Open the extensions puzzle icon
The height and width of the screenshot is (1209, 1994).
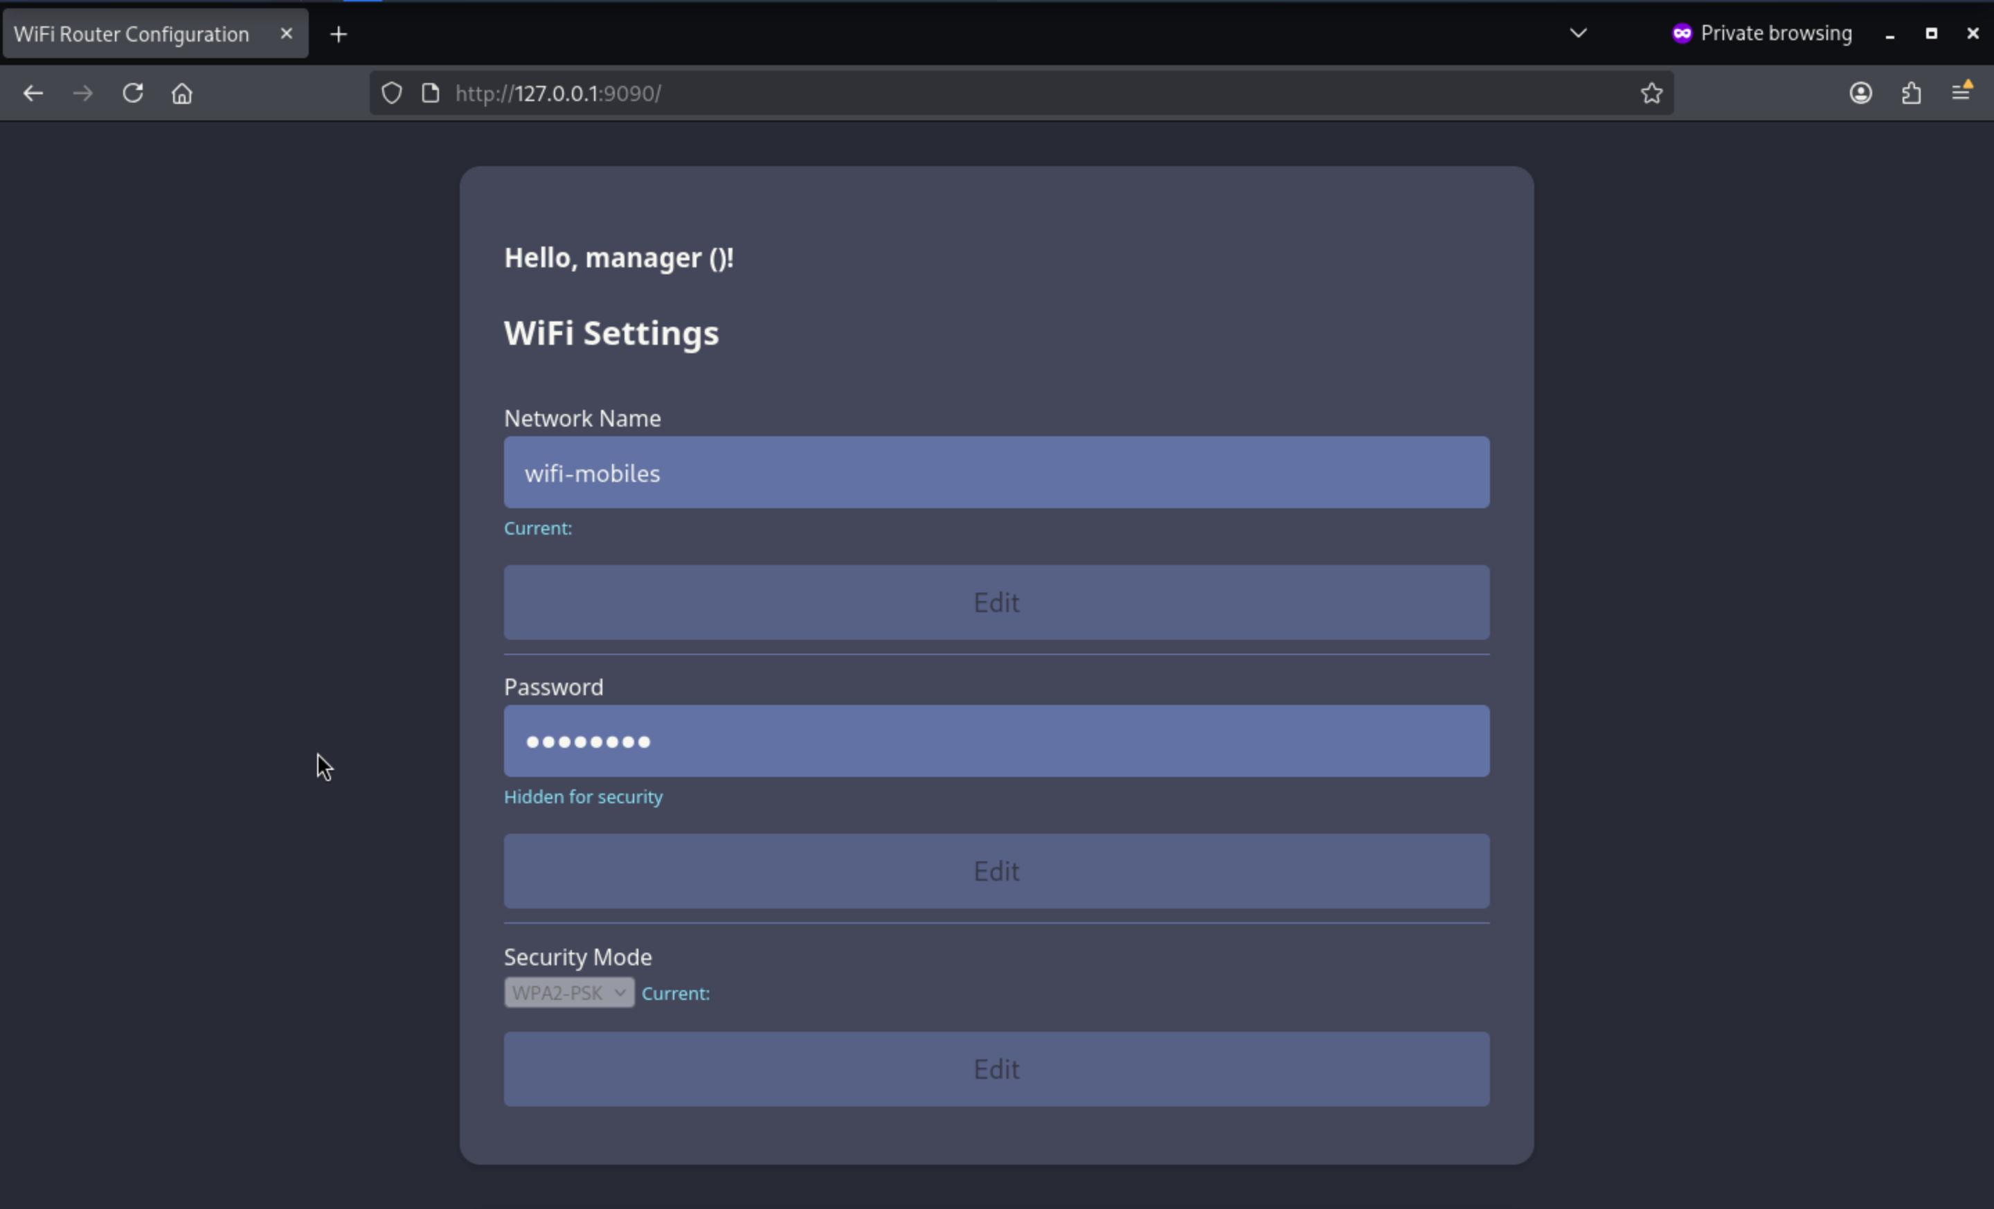[1912, 93]
